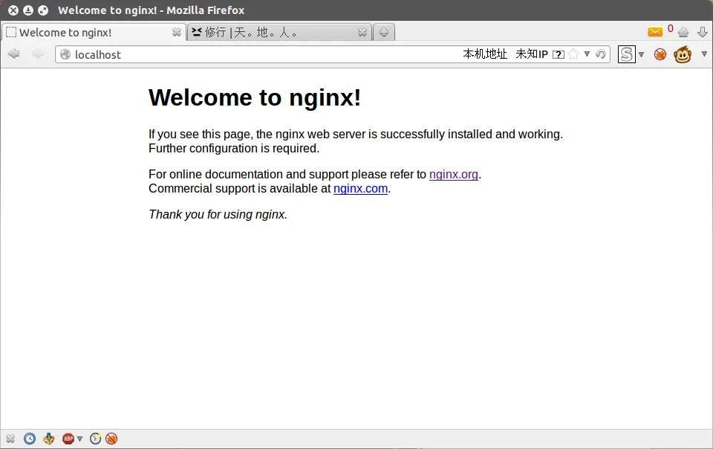Click the forward navigation arrow

click(38, 54)
